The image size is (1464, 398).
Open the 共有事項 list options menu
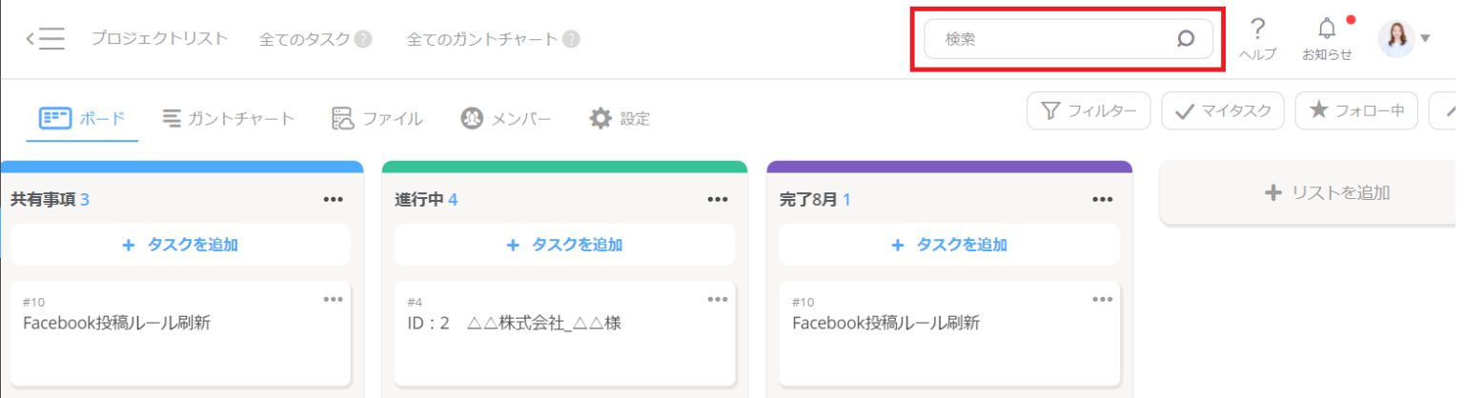333,200
